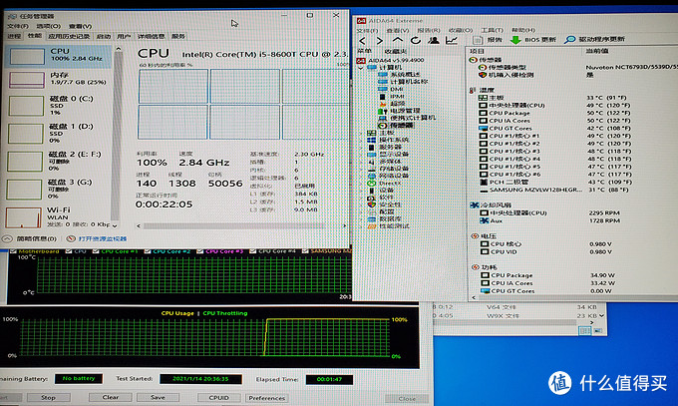Open CPUID from stability test
The height and width of the screenshot is (406, 678).
pyautogui.click(x=218, y=398)
